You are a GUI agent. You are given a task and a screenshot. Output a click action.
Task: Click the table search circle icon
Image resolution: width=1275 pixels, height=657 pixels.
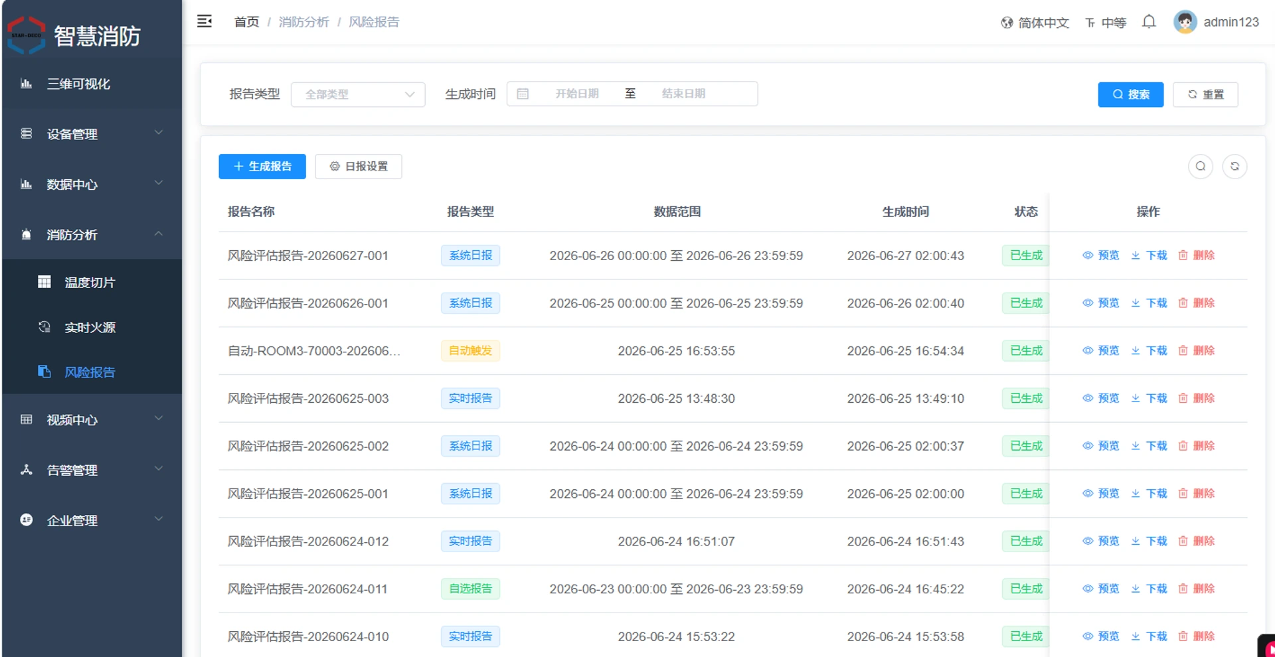tap(1201, 167)
